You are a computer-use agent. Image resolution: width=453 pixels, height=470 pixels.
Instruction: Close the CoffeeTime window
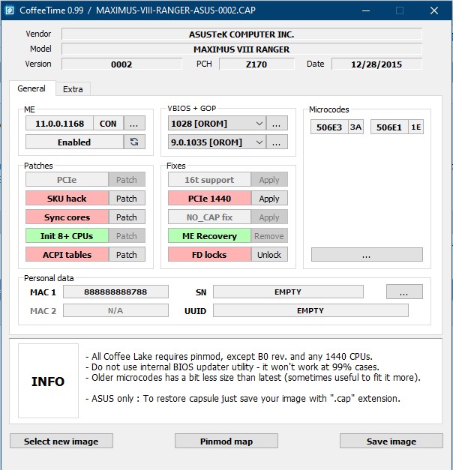(433, 10)
